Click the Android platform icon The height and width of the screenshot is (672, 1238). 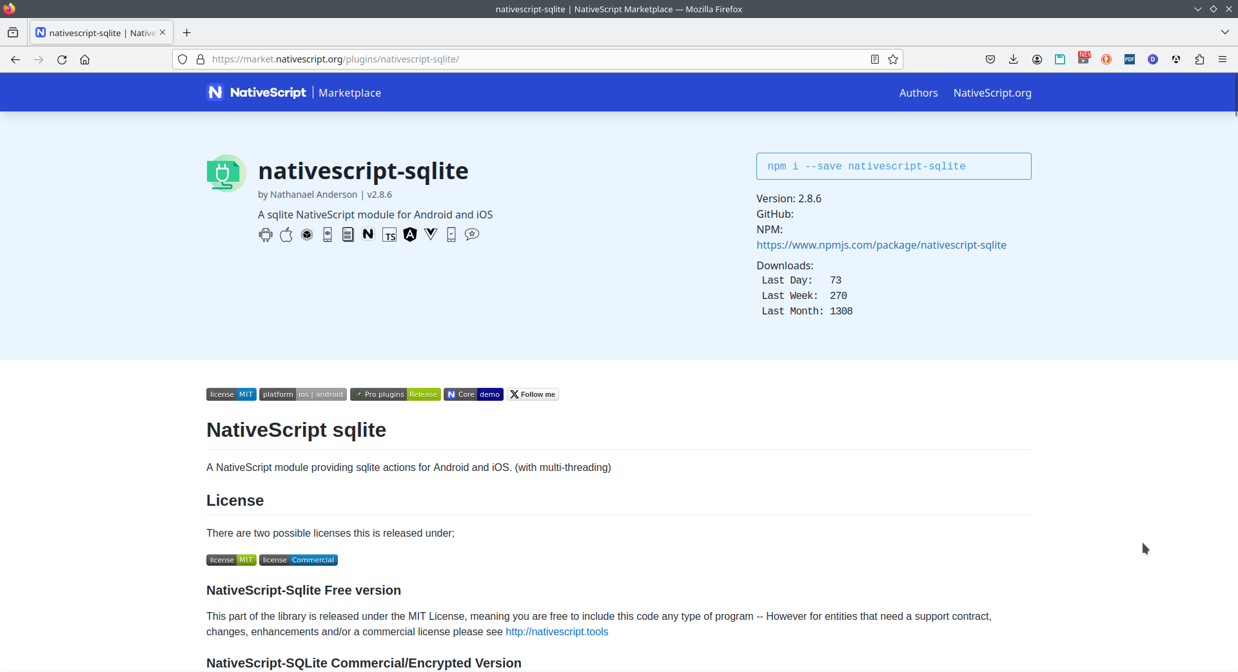pyautogui.click(x=266, y=235)
